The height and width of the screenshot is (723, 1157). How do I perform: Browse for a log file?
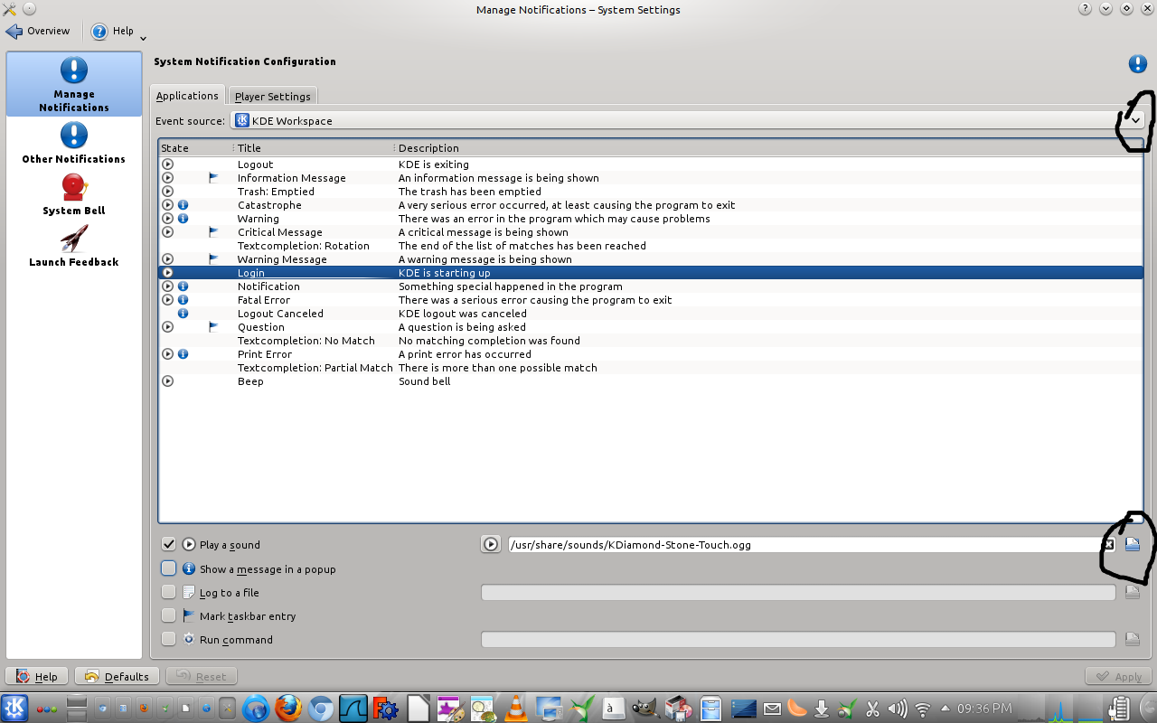[1132, 592]
